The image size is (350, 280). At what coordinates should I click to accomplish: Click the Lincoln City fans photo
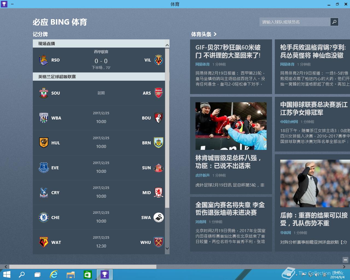[x=231, y=126]
